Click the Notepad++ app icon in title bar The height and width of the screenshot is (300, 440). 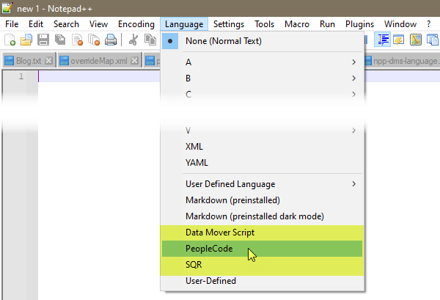pos(7,8)
